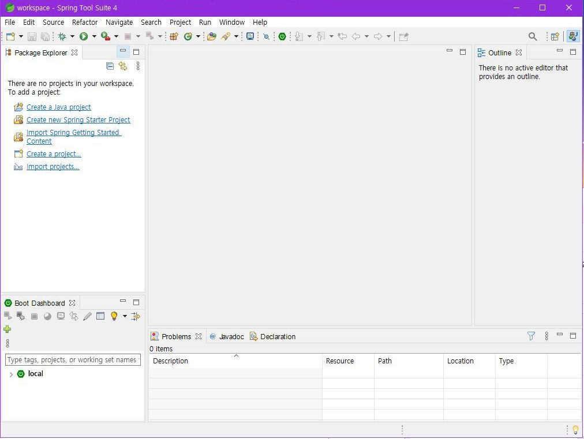Viewport: 584px width, 439px height.
Task: Click the Boot Dashboard green power toolbar icon
Action: [282, 36]
